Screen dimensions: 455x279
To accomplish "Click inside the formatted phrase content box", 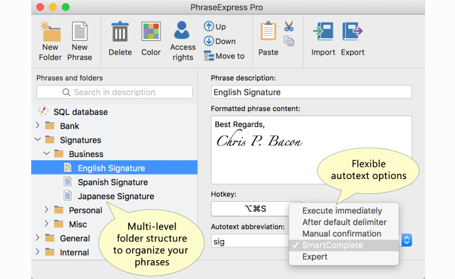I will [311, 150].
